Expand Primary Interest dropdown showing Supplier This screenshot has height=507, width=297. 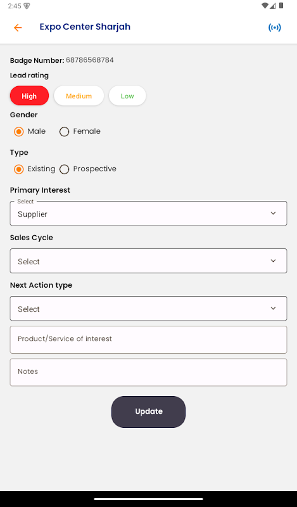pos(148,214)
